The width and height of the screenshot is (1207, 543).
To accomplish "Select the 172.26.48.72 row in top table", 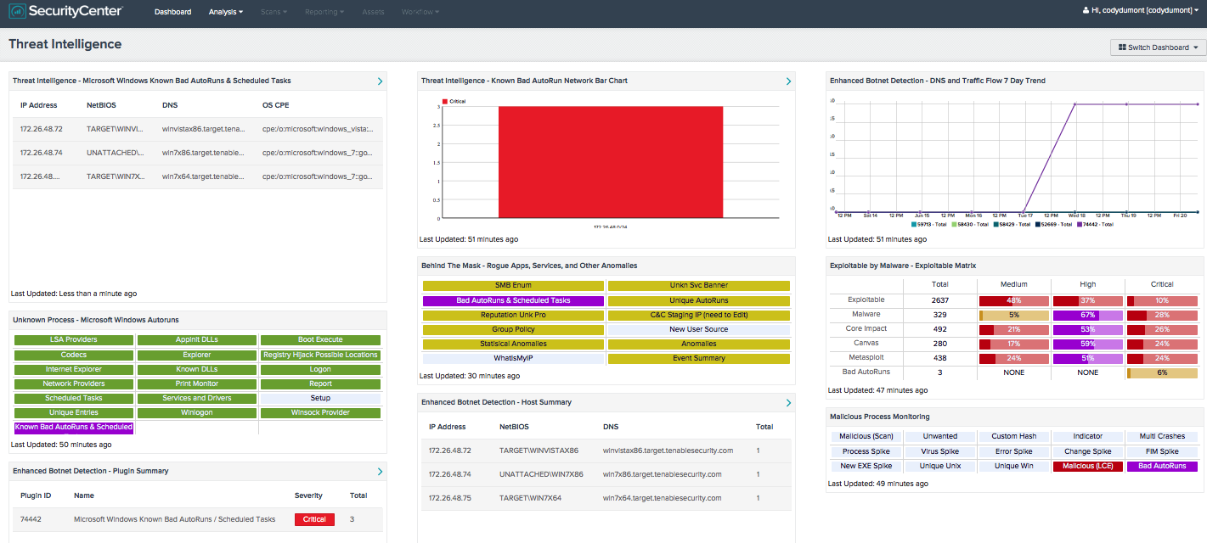I will click(198, 129).
